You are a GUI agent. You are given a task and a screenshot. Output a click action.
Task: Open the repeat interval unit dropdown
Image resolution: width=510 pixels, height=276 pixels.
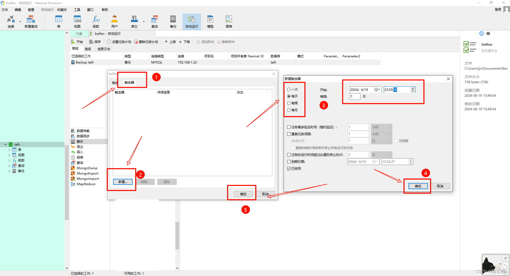381,134
